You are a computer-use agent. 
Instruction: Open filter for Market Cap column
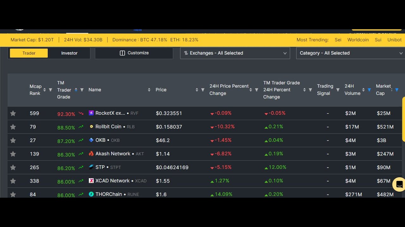click(x=397, y=90)
